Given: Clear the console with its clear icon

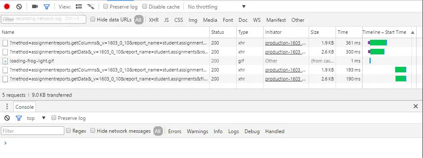Looking at the screenshot, I should point(7,118).
